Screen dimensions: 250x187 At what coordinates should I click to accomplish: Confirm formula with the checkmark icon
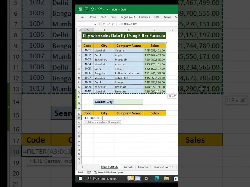pos(109,24)
